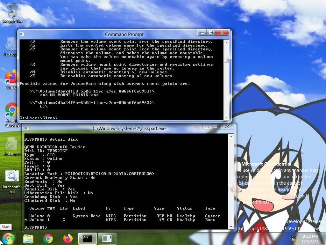
Task: Click the Start tooltip label
Action: pyautogui.click(x=6, y=227)
